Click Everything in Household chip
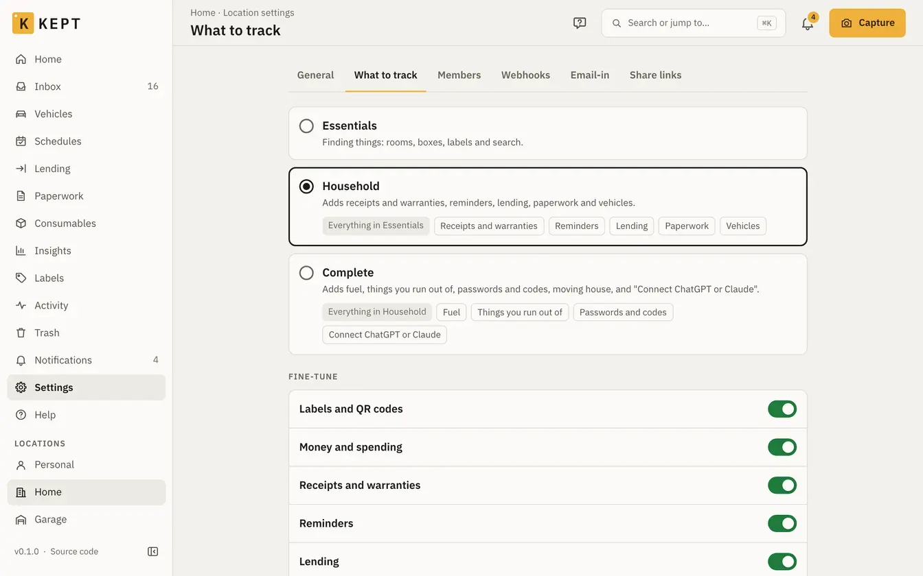Viewport: 923px width, 576px height. pos(377,312)
